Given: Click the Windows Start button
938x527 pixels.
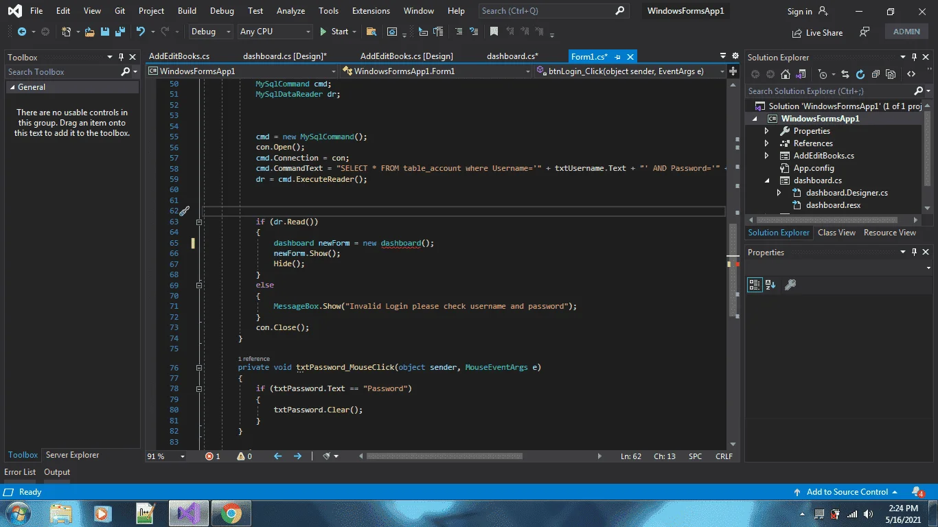Looking at the screenshot, I should [x=17, y=513].
